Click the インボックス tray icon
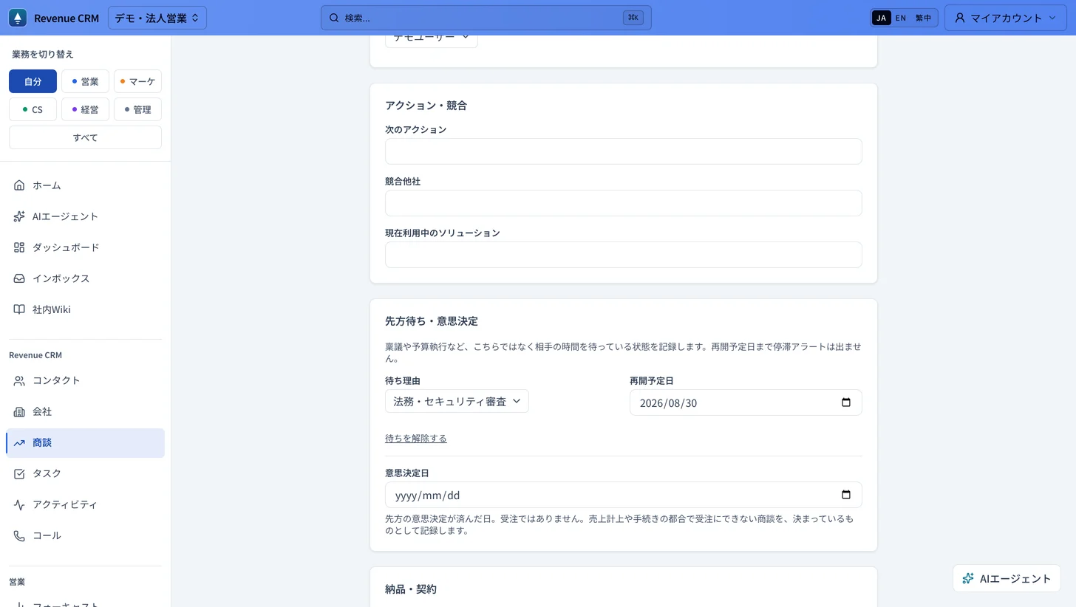Screen dimensions: 1076x607 pyautogui.click(x=19, y=278)
